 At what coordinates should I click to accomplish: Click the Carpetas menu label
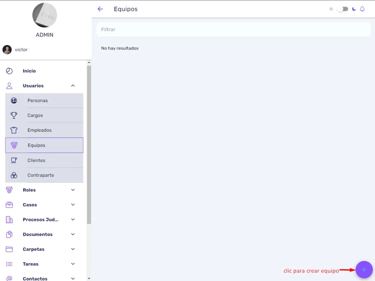click(33, 249)
